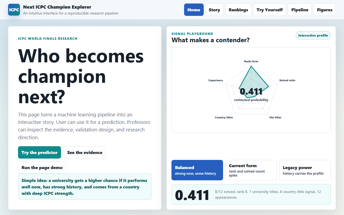This screenshot has width=344, height=215.
Task: Click the ICPC World Finals Research label
Action: coord(48,39)
